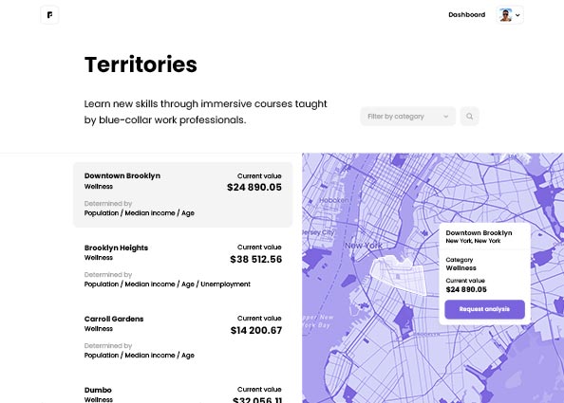Image resolution: width=564 pixels, height=403 pixels.
Task: Click the $24 890.05 value in the map popup
Action: tap(466, 289)
